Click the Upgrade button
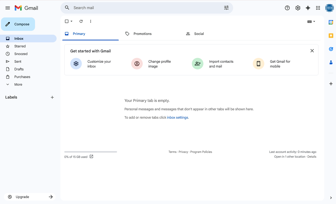 click(x=30, y=197)
